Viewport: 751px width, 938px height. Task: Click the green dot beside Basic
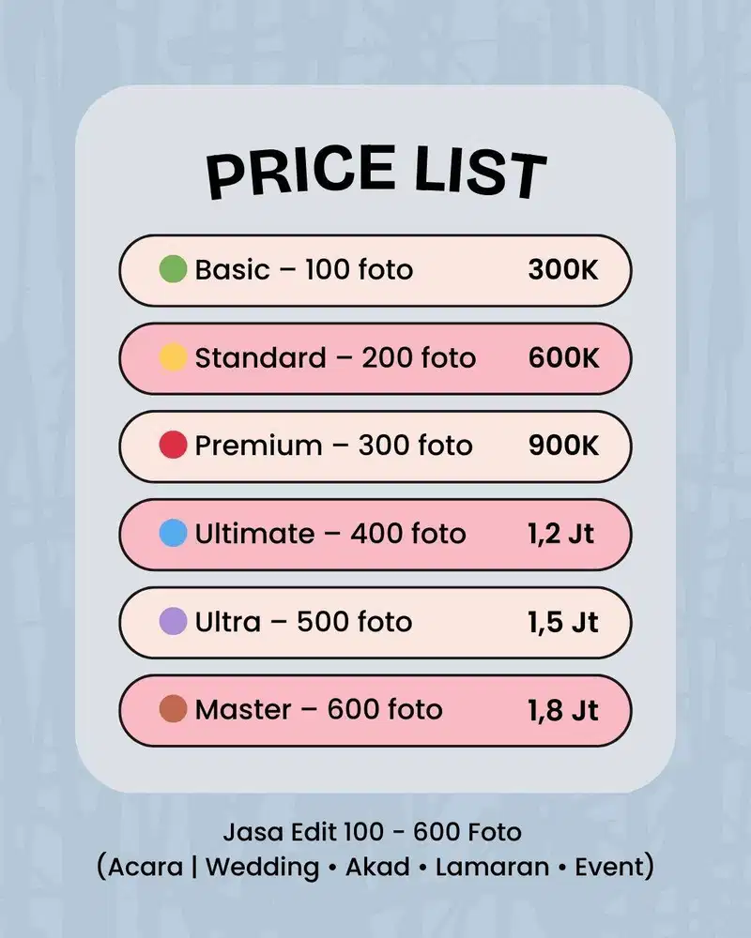tap(174, 270)
